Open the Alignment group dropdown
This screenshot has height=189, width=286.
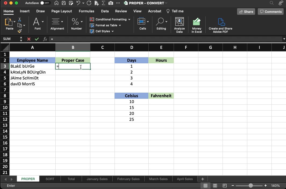(62, 21)
